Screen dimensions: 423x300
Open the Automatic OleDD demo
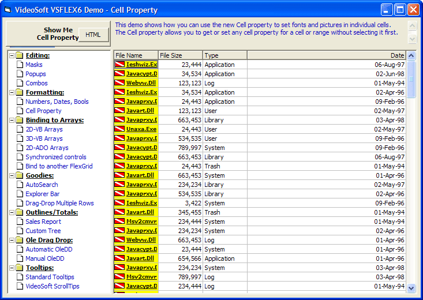(x=49, y=249)
